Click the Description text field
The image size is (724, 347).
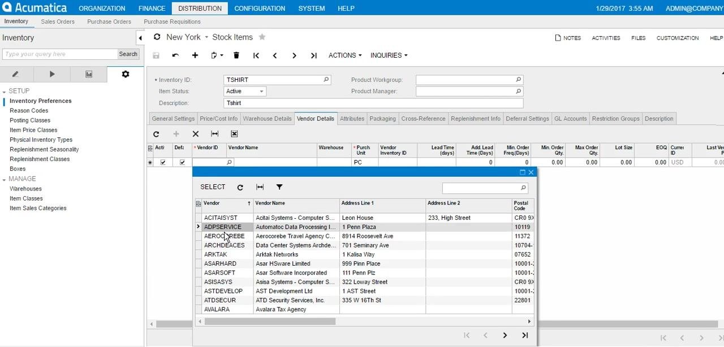(x=373, y=103)
